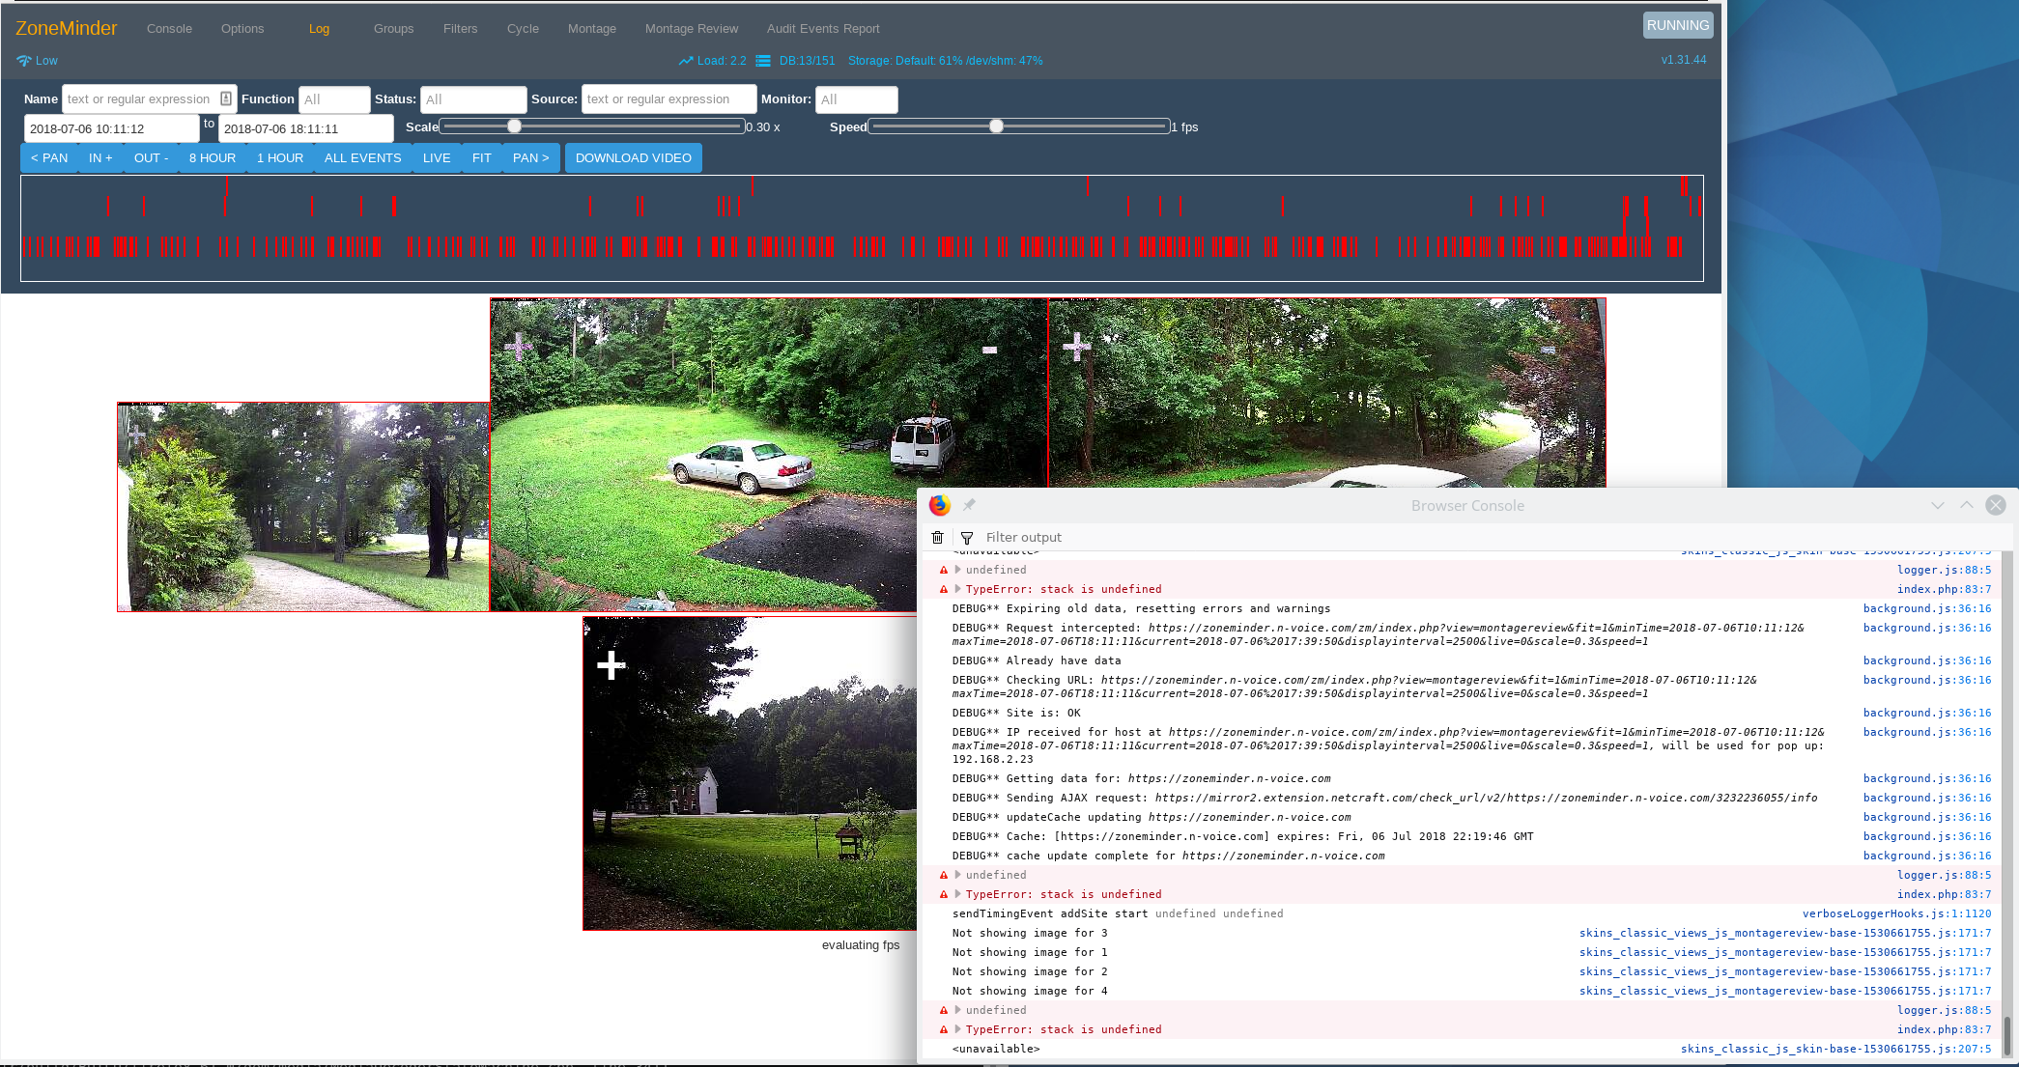2019x1067 pixels.
Task: Click the Firefox logo in console titlebar
Action: (938, 504)
